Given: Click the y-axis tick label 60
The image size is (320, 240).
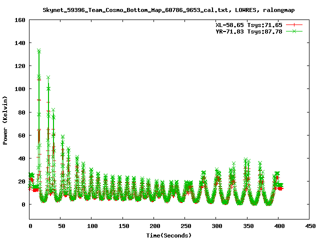Looking at the screenshot, I should tap(21, 135).
